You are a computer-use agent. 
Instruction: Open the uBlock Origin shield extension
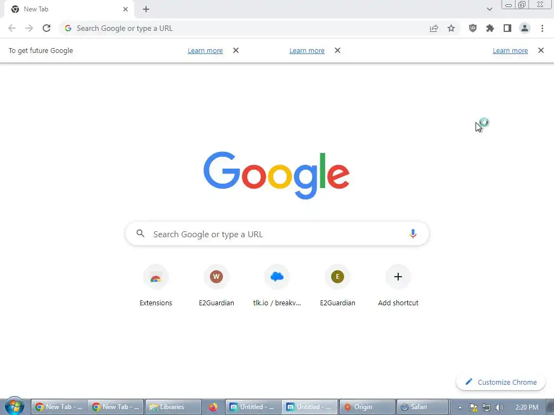coord(472,28)
